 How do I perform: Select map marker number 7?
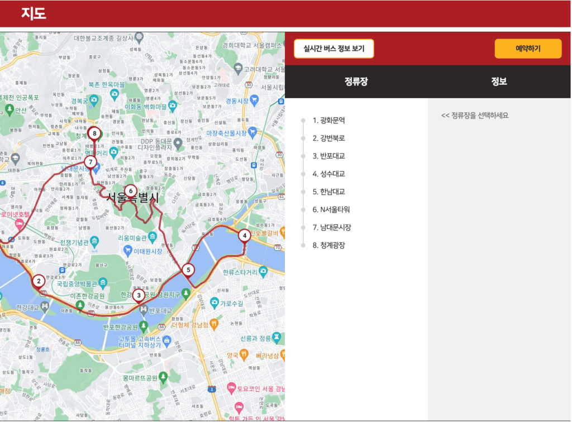[90, 162]
